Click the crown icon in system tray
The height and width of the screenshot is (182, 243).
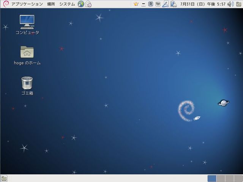click(136, 4)
